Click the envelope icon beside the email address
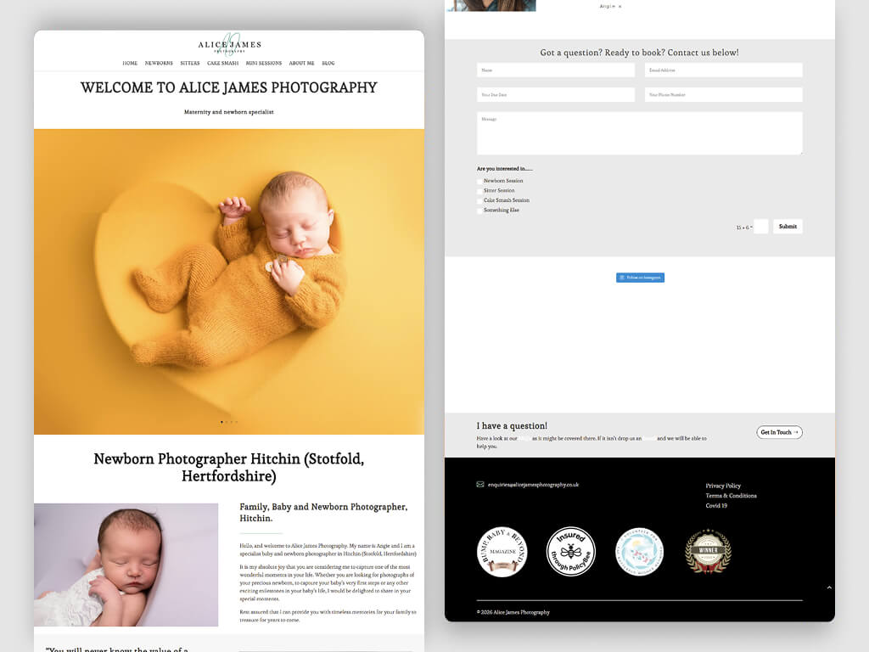Screen dimensions: 869x652 (x=480, y=485)
